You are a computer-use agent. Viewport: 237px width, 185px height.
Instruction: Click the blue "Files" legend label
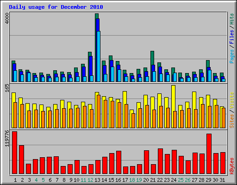coord(232,37)
